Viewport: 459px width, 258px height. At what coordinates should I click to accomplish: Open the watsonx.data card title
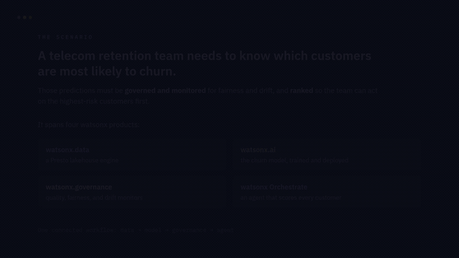(x=68, y=150)
